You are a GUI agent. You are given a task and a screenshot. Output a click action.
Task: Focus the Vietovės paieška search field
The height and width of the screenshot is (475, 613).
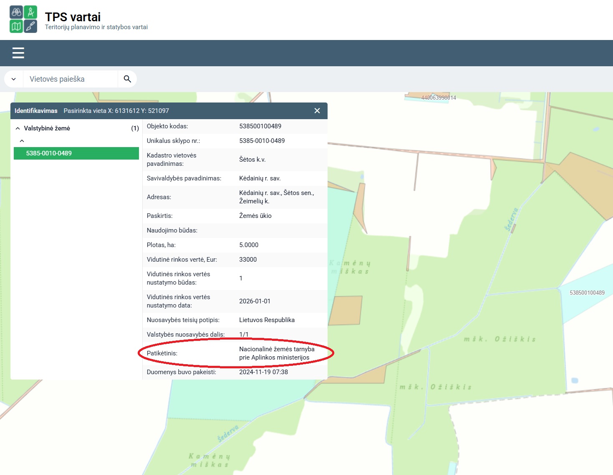click(x=71, y=79)
